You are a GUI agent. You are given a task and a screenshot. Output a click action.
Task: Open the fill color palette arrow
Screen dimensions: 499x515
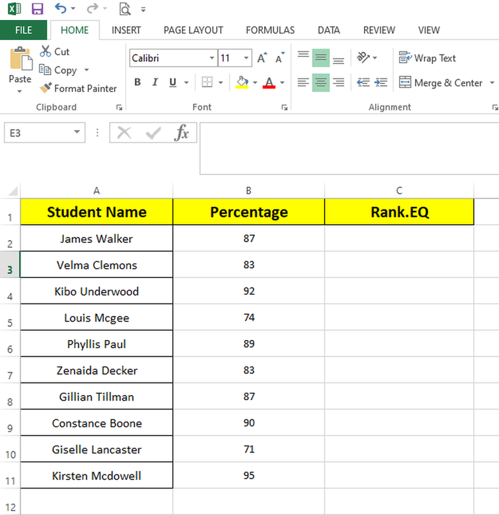tap(255, 83)
